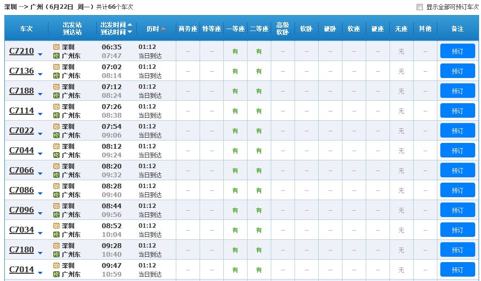Click the 车次 column header

(27, 29)
